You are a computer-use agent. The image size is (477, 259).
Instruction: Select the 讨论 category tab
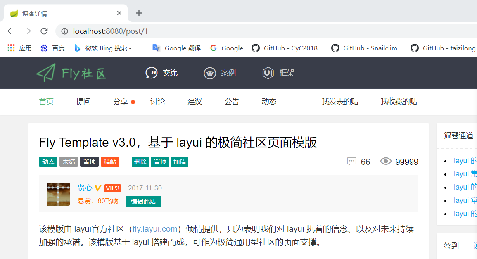(158, 102)
